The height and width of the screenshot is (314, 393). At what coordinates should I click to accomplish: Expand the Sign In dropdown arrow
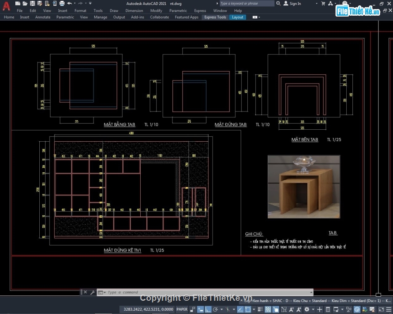click(x=316, y=3)
